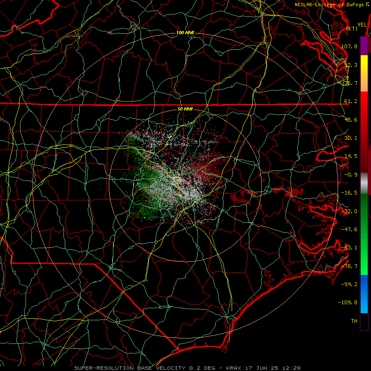The height and width of the screenshot is (371, 371).
Task: Click the "[KT]" units label
Action: coord(352,28)
